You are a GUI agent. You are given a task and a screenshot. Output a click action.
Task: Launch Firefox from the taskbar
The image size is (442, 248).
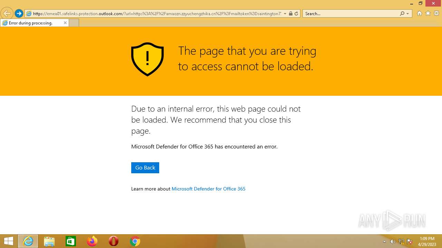coord(92,241)
